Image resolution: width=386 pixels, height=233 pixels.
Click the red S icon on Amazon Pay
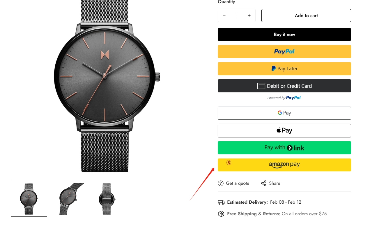[229, 163]
